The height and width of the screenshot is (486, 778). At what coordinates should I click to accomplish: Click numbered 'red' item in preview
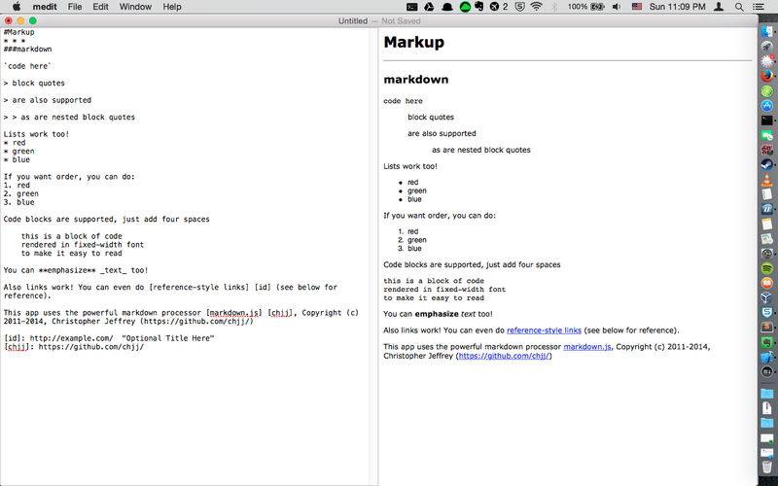[x=412, y=231]
